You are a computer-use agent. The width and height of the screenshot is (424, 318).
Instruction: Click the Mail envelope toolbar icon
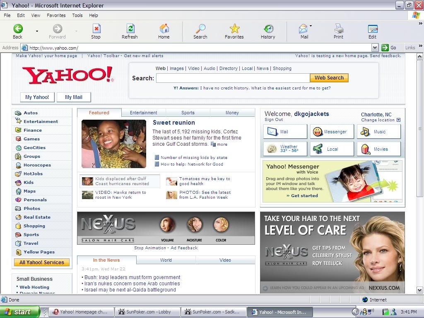click(x=303, y=29)
